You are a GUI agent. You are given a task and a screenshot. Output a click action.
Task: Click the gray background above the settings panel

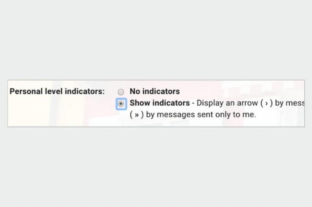(156, 40)
